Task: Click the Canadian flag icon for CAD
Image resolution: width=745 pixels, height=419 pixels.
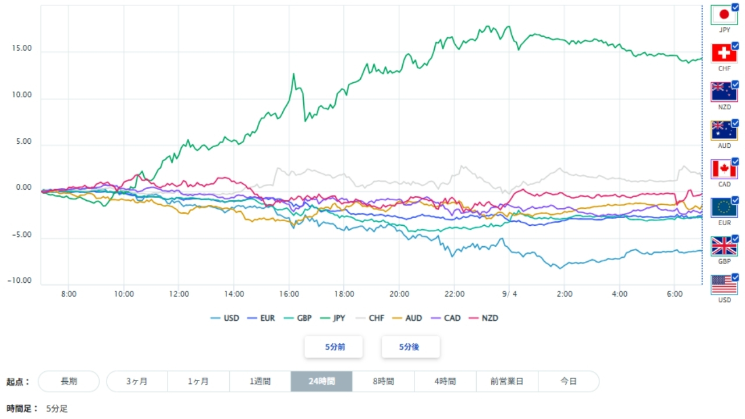Action: (x=724, y=169)
